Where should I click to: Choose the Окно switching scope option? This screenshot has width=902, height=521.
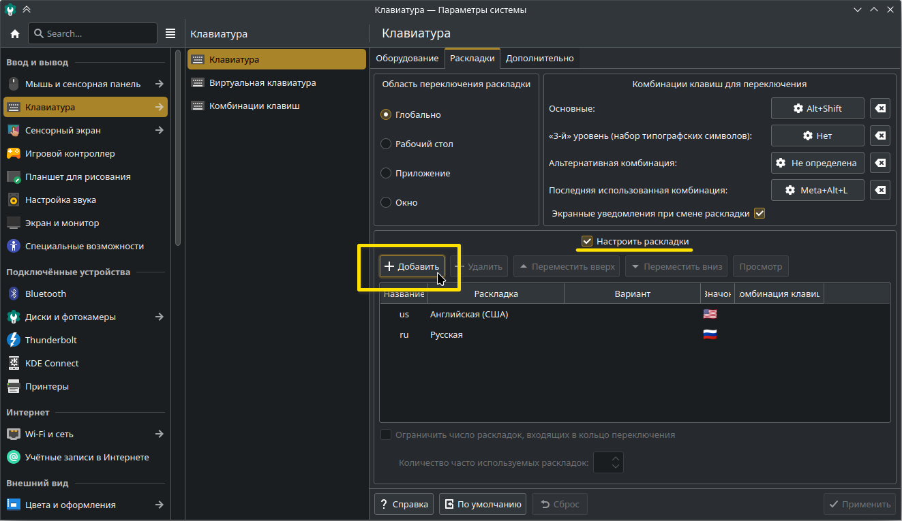pyautogui.click(x=386, y=202)
